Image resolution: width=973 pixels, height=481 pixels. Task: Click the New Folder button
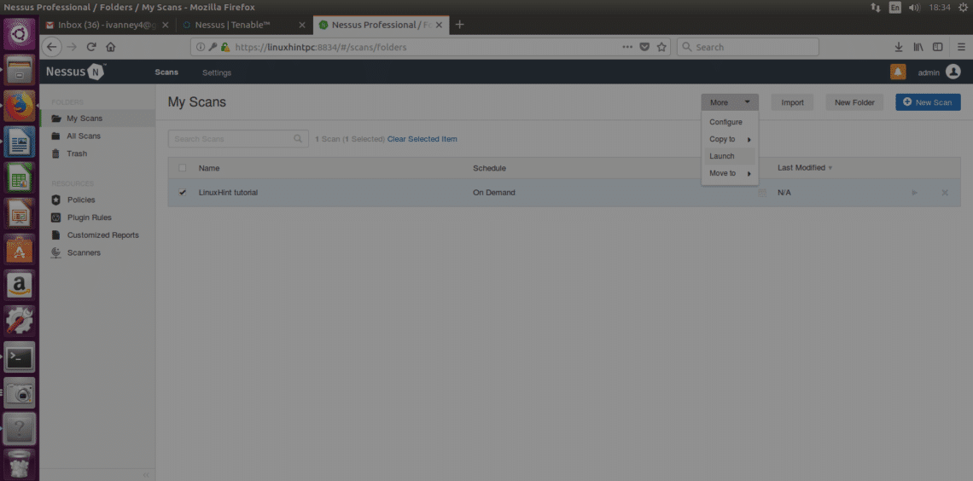click(x=854, y=102)
